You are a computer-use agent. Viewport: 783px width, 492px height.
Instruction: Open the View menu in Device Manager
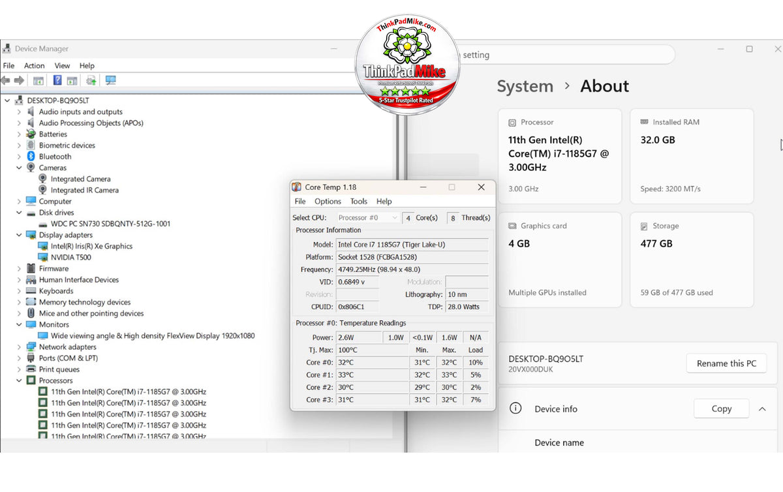click(62, 66)
